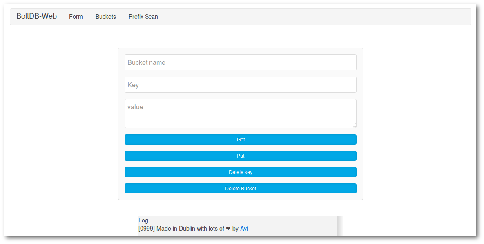Viewport: 484px width, 244px height.
Task: Follow the Avi author link
Action: [x=244, y=229]
